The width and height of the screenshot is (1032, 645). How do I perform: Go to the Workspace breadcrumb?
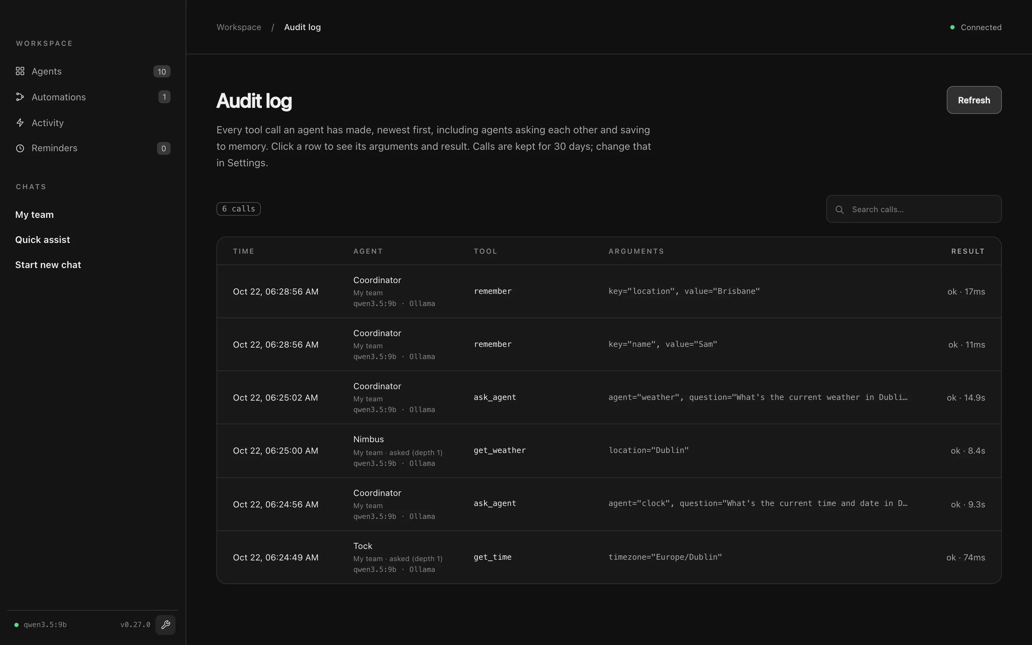pyautogui.click(x=239, y=27)
